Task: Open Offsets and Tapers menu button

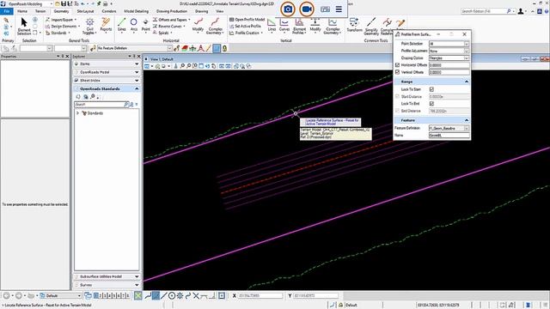Action: 172,20
